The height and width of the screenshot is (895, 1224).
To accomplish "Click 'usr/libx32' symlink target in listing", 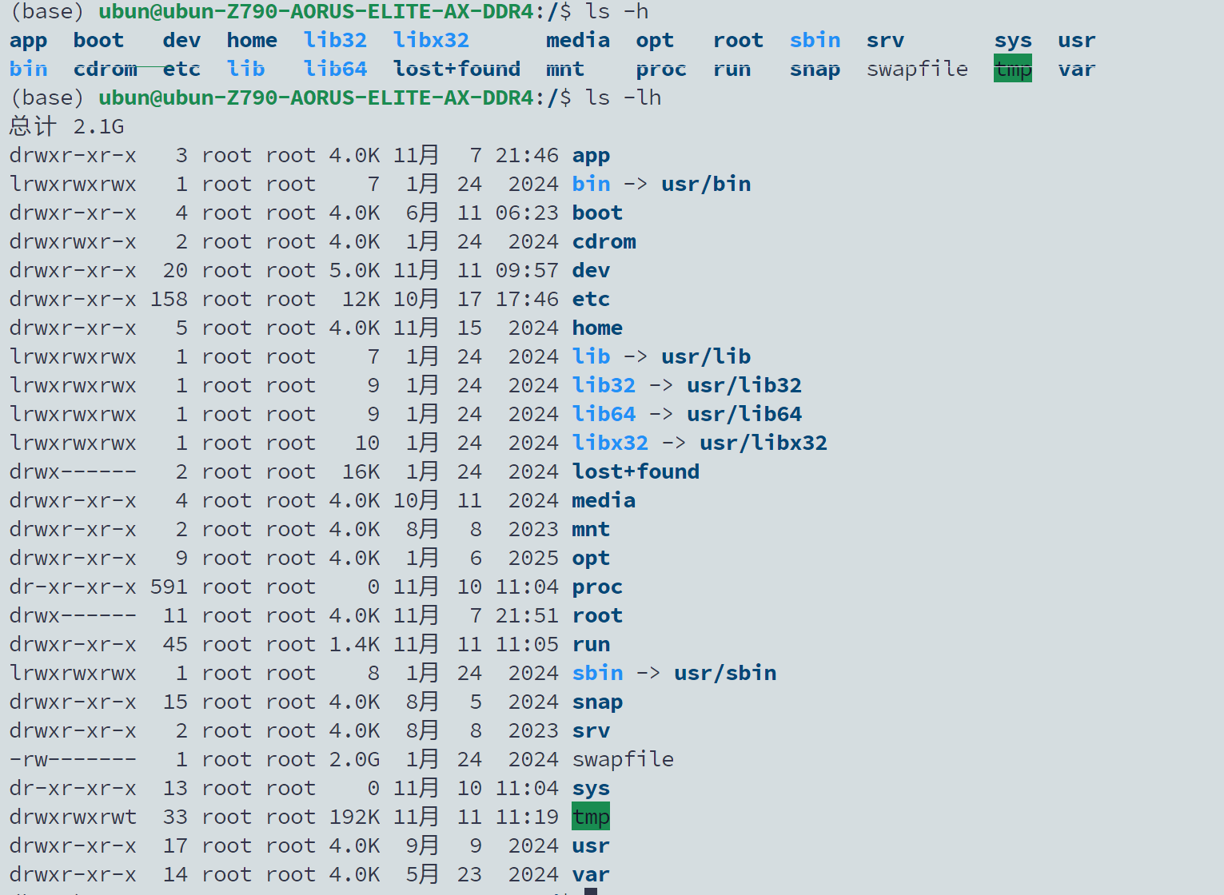I will pos(764,443).
